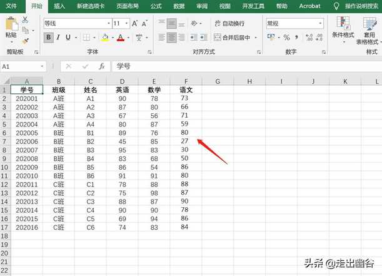Click the yellow fill color bucket
The height and width of the screenshot is (276, 382).
(104, 38)
